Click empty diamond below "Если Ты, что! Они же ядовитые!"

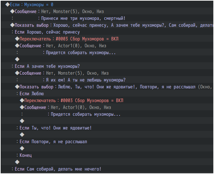(x=22, y=135)
